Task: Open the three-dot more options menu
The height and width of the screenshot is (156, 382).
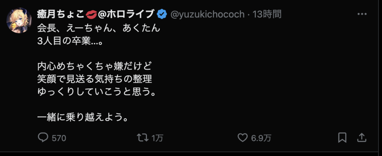Action: tap(362, 14)
